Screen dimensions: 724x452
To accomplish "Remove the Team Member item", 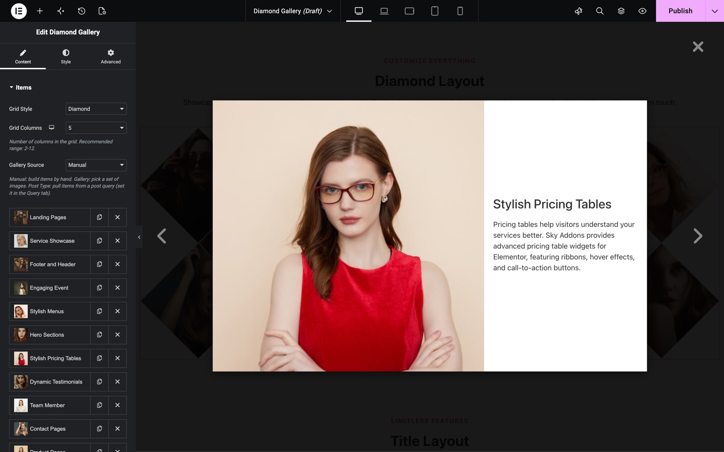I will click(x=118, y=405).
